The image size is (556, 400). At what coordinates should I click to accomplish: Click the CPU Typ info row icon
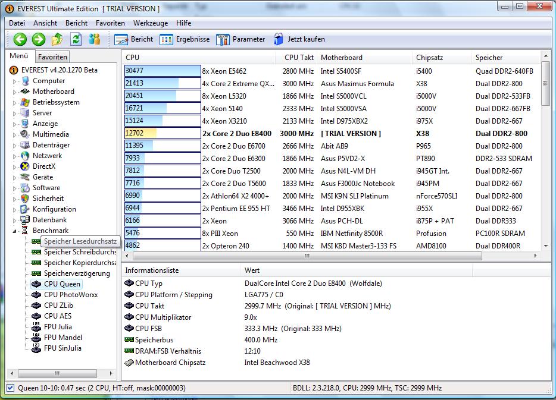pyautogui.click(x=129, y=283)
